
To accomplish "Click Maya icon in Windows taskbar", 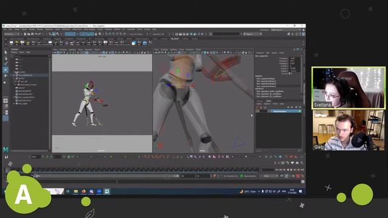I will pos(107,191).
